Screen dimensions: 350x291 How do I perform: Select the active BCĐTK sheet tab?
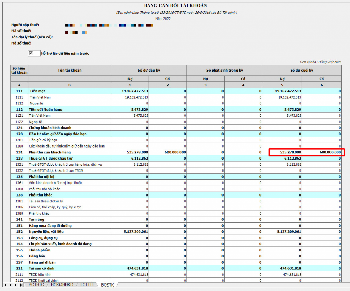107,285
